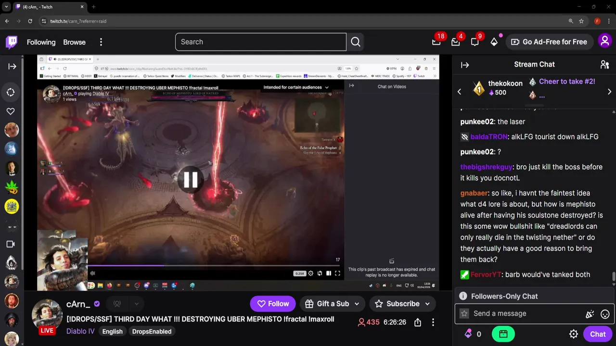Image resolution: width=616 pixels, height=346 pixels.
Task: Go to Browse tab
Action: coord(74,42)
